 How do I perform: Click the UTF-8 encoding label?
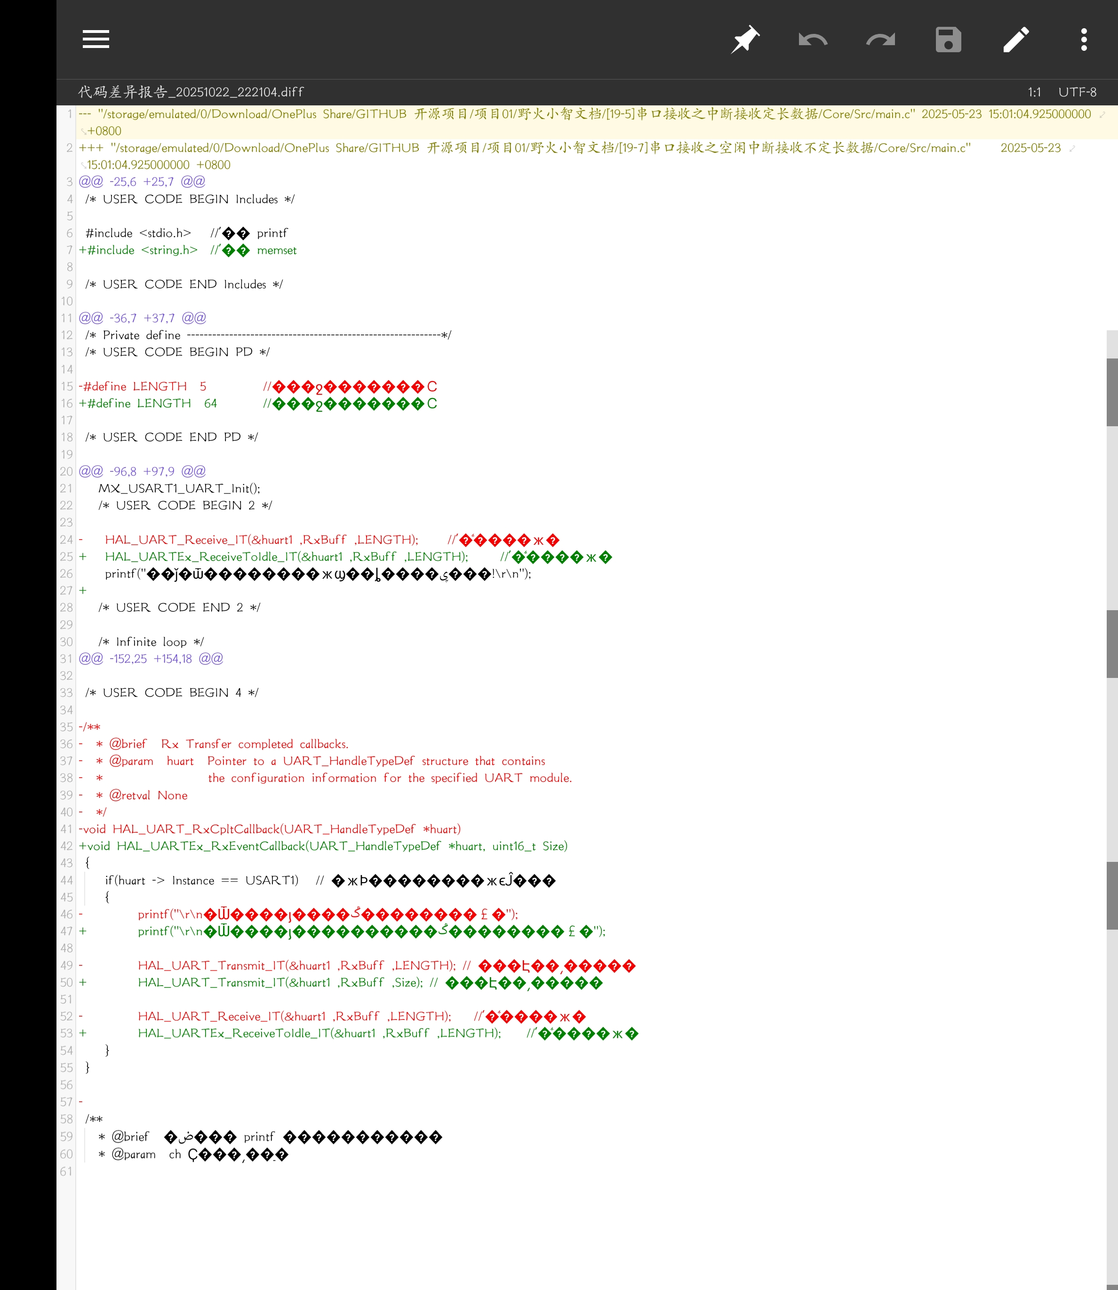pos(1077,92)
